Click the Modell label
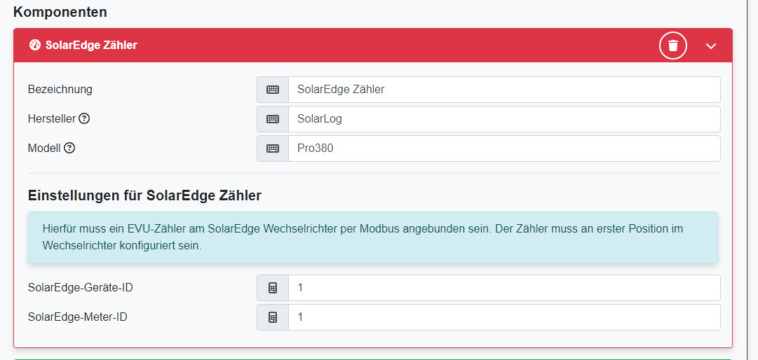The image size is (758, 360). [x=44, y=148]
